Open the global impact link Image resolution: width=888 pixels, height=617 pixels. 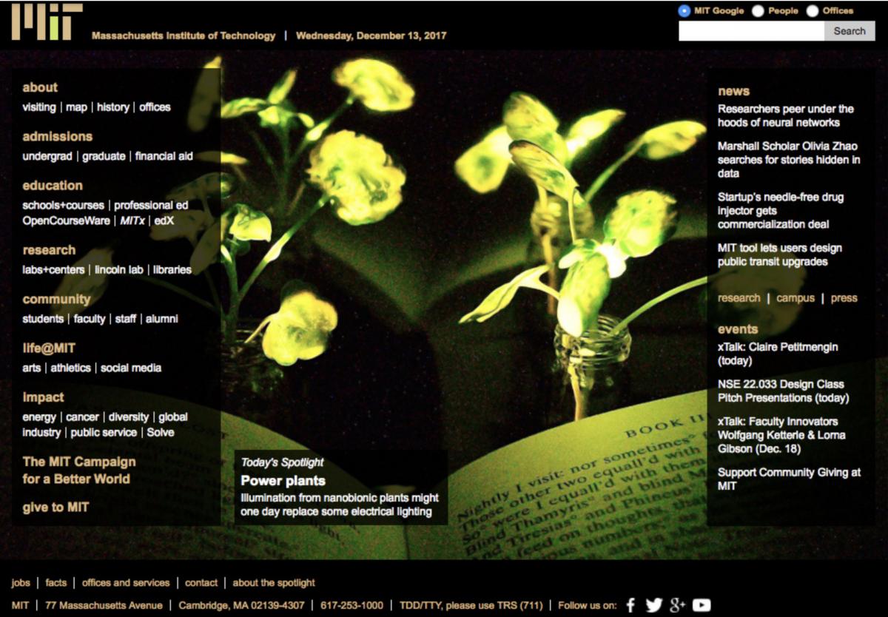173,417
